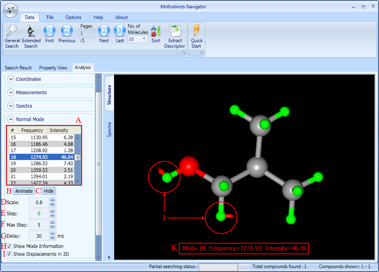Viewport: 379px width, 272px height.
Task: Click Analysis panel scrollbar down arrow
Action: pos(98,257)
